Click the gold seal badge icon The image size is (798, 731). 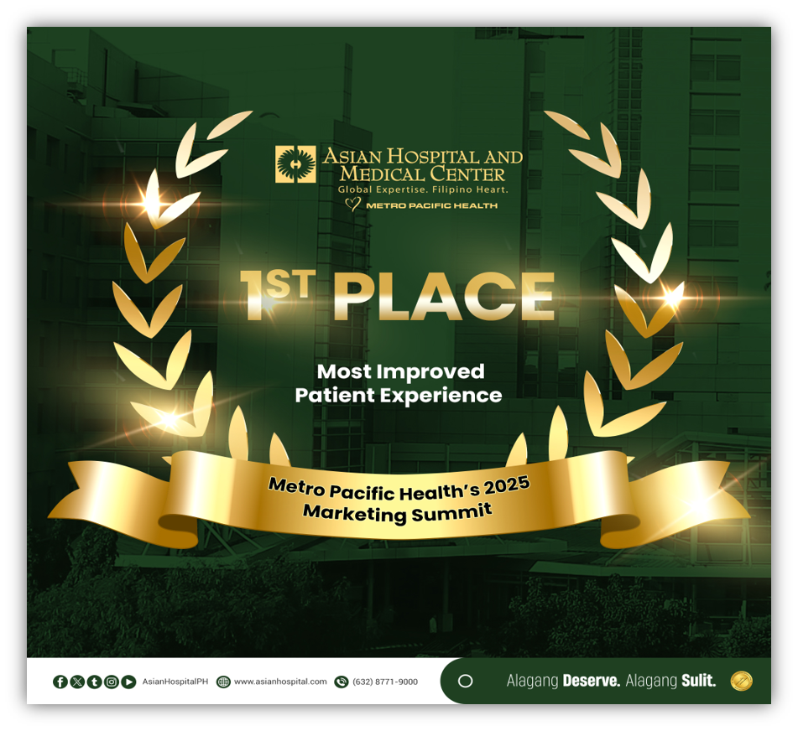point(741,681)
